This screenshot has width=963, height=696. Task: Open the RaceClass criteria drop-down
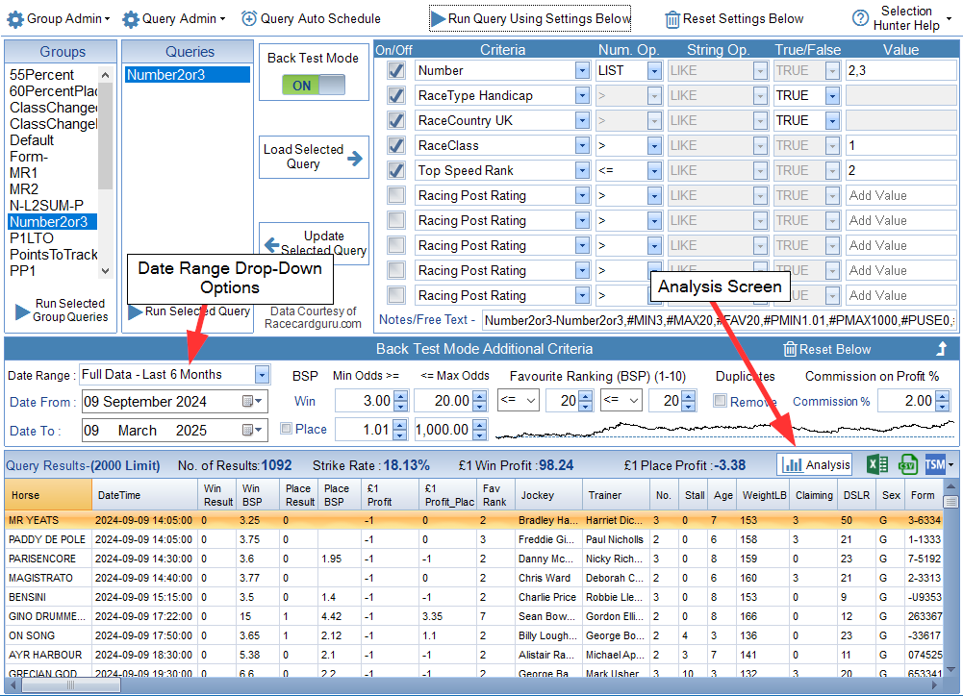point(581,145)
